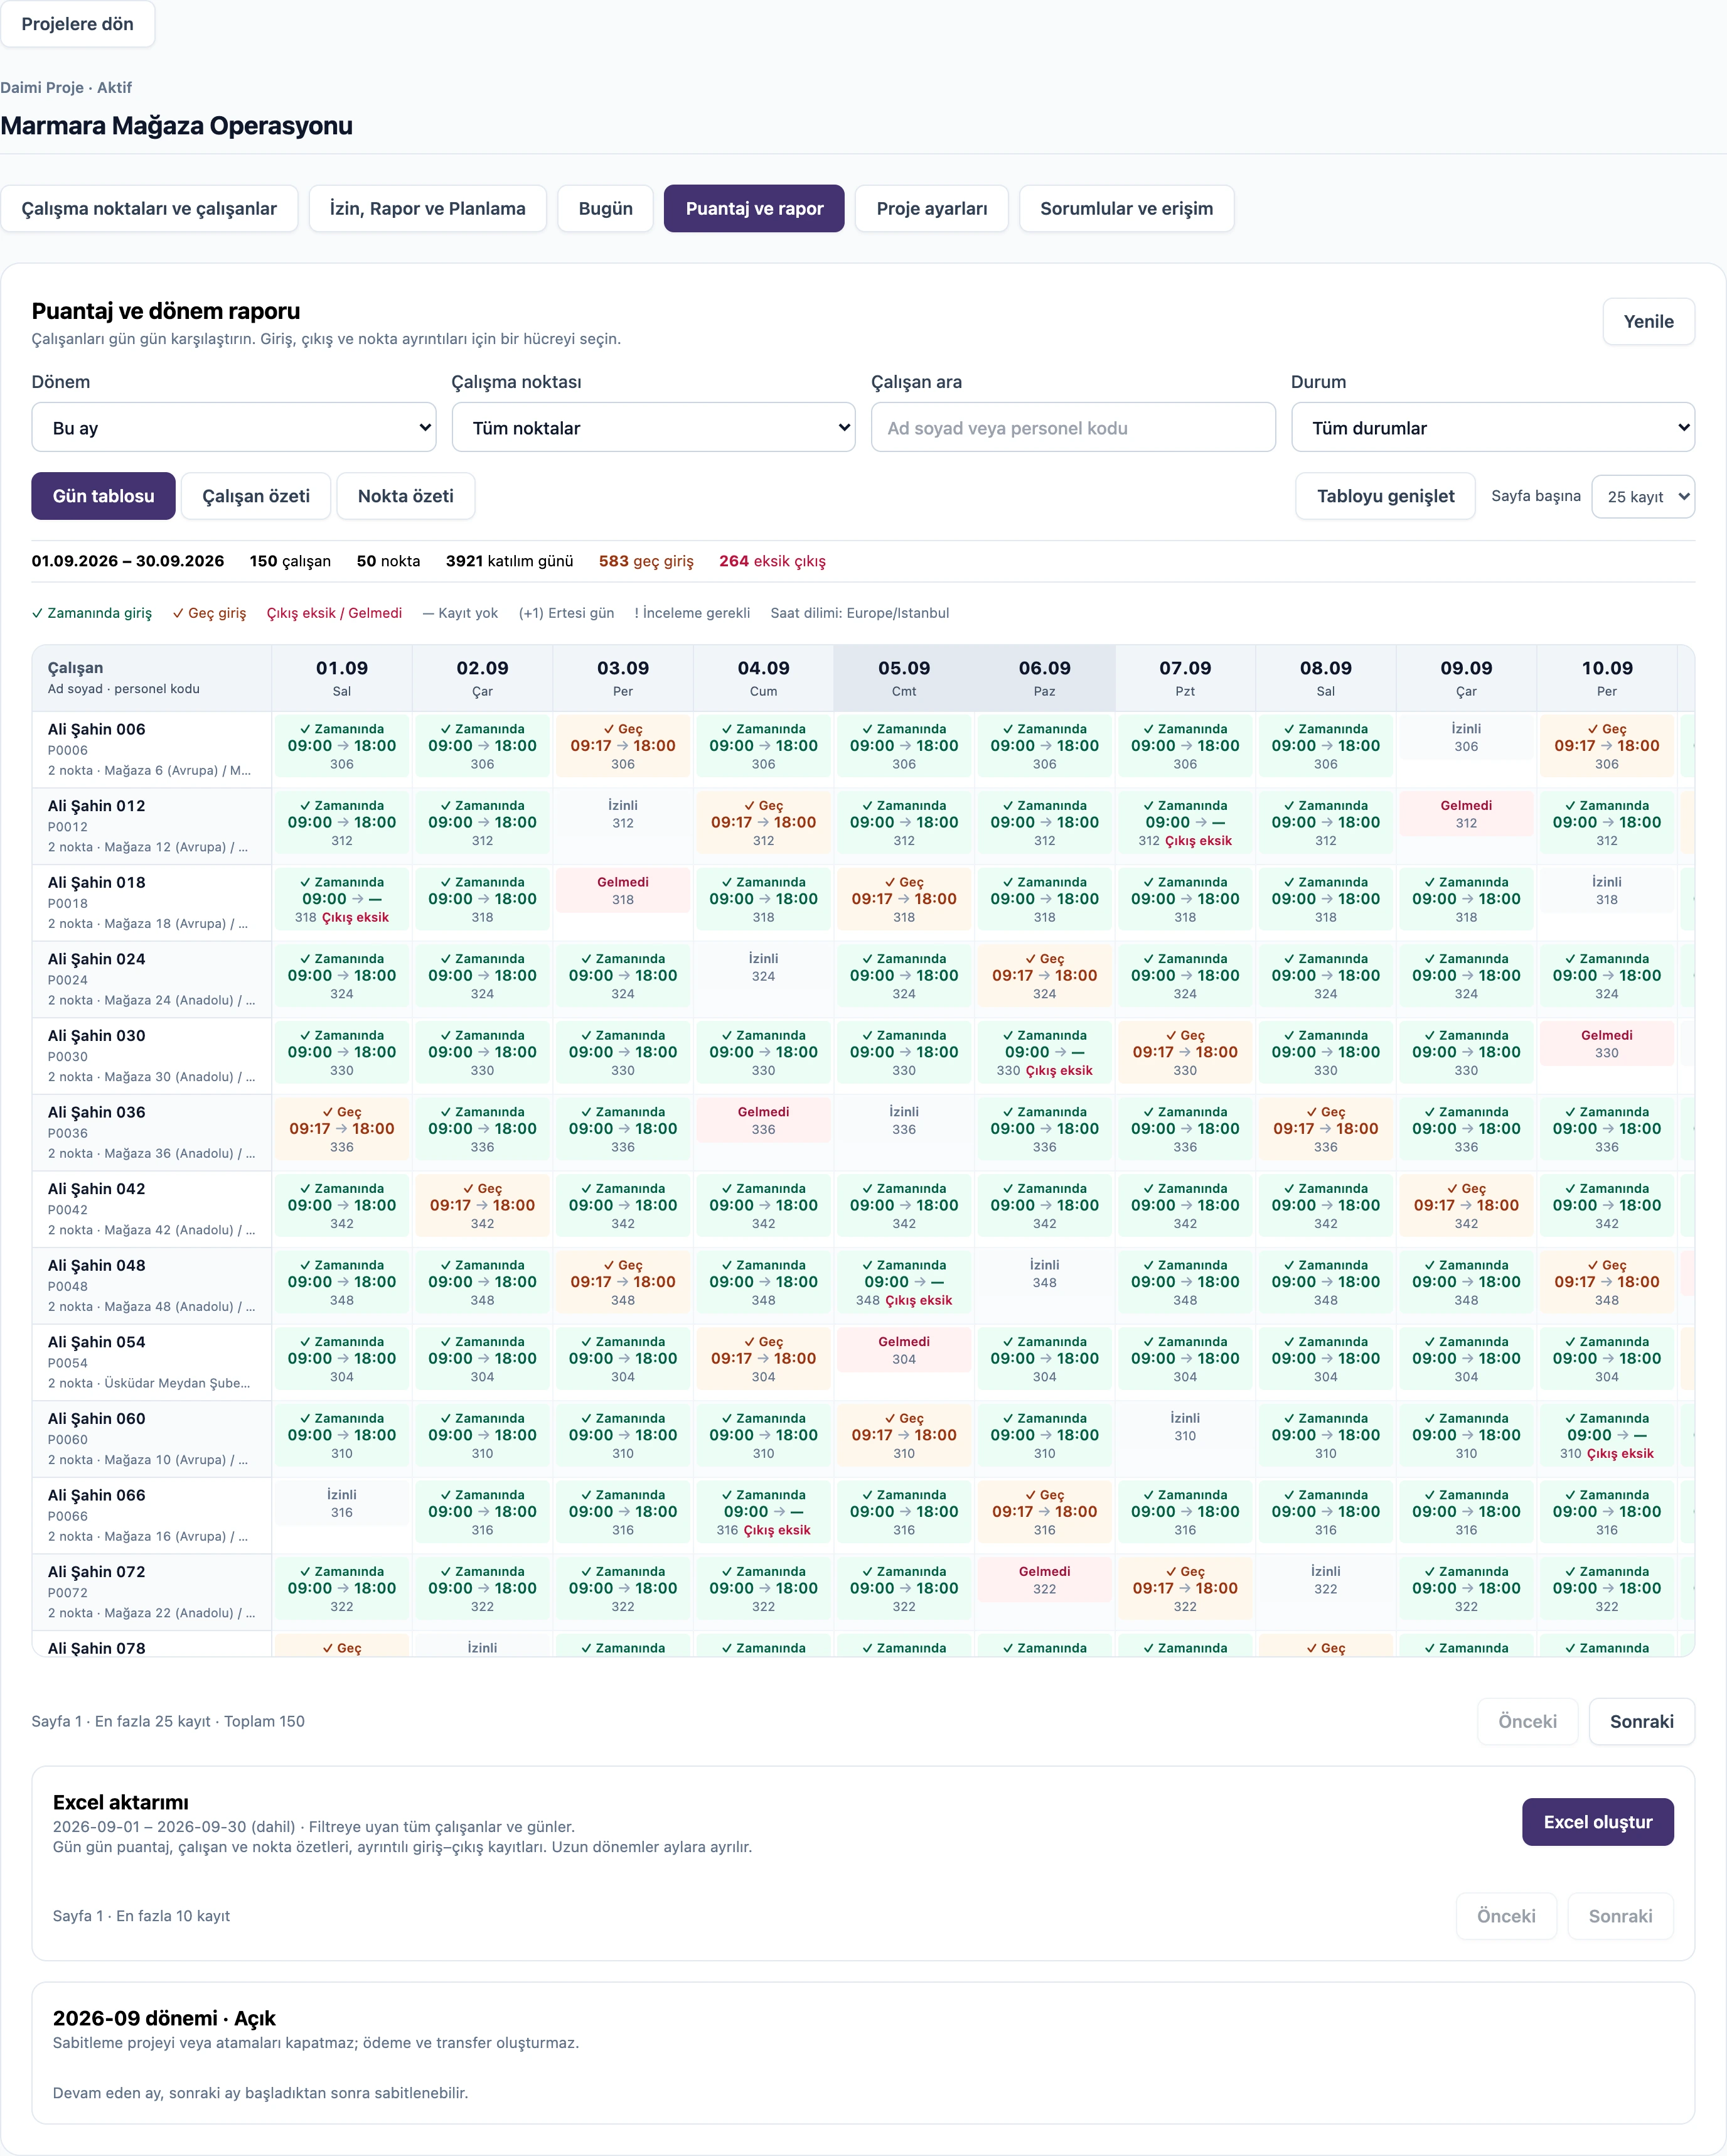The height and width of the screenshot is (2156, 1727).
Task: Click the 583 geç giriş stat
Action: tap(646, 561)
